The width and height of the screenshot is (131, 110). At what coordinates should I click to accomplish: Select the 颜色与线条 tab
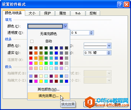pos(14,13)
